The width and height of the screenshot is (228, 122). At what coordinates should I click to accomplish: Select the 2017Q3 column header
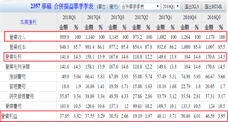(117, 17)
